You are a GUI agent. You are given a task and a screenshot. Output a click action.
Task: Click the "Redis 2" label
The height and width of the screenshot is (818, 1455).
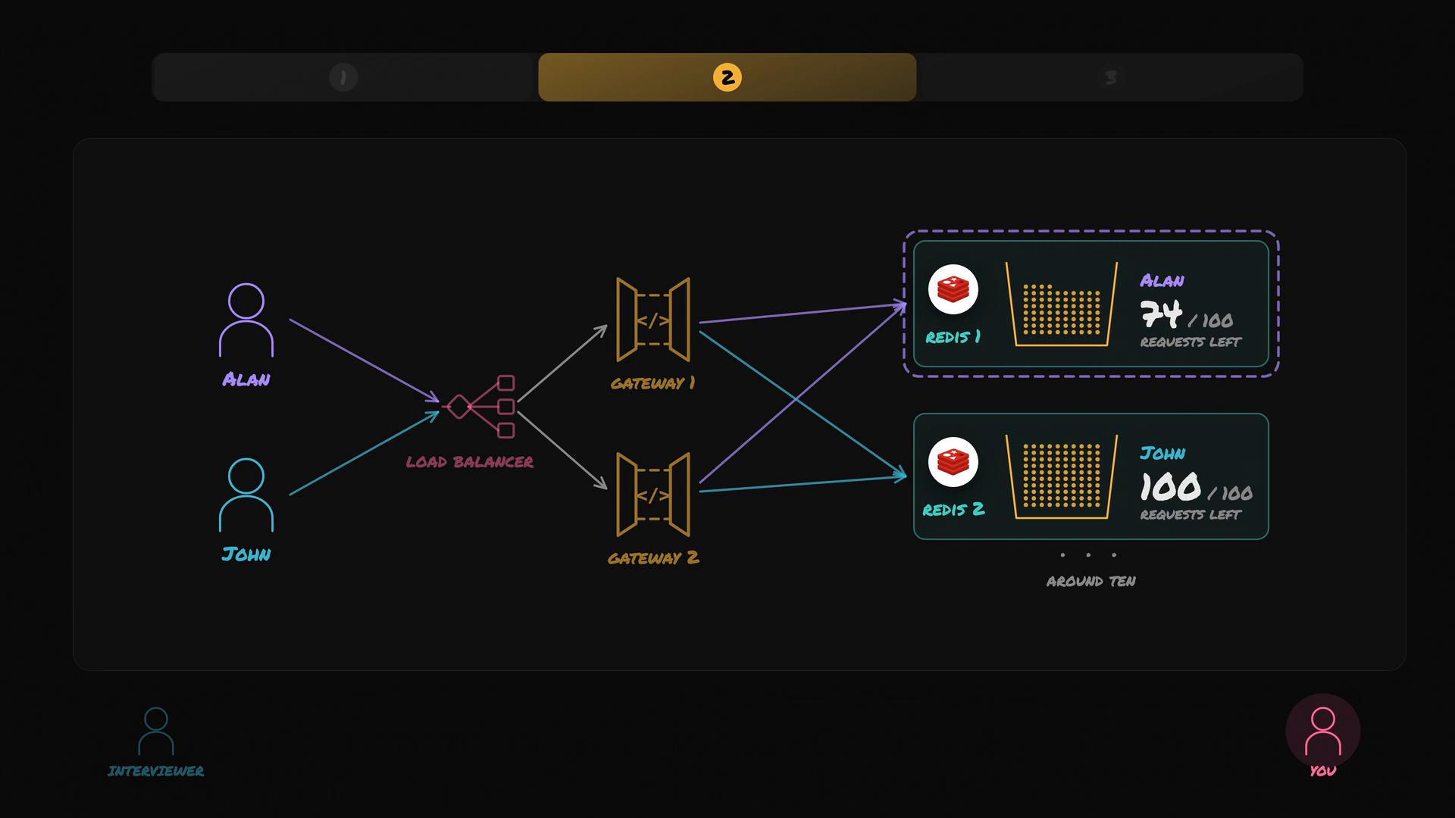pos(953,510)
